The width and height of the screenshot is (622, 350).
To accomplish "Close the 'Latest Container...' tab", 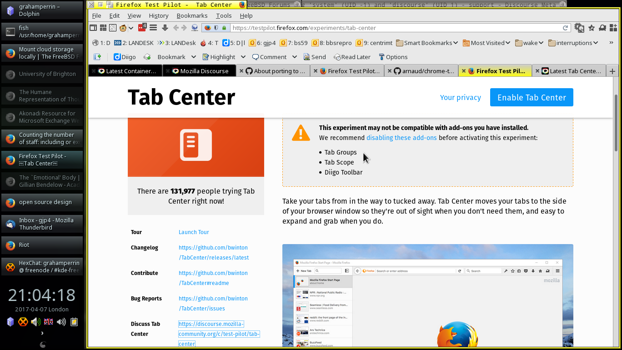I will point(93,71).
